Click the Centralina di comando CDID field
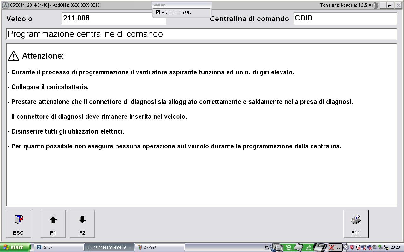Viewport: 404px width, 252px height. (x=345, y=18)
